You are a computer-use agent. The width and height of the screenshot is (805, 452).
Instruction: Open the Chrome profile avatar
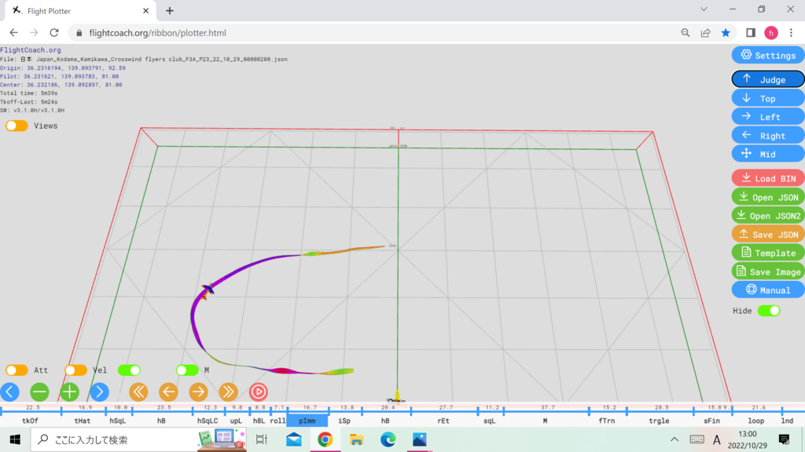coord(771,33)
